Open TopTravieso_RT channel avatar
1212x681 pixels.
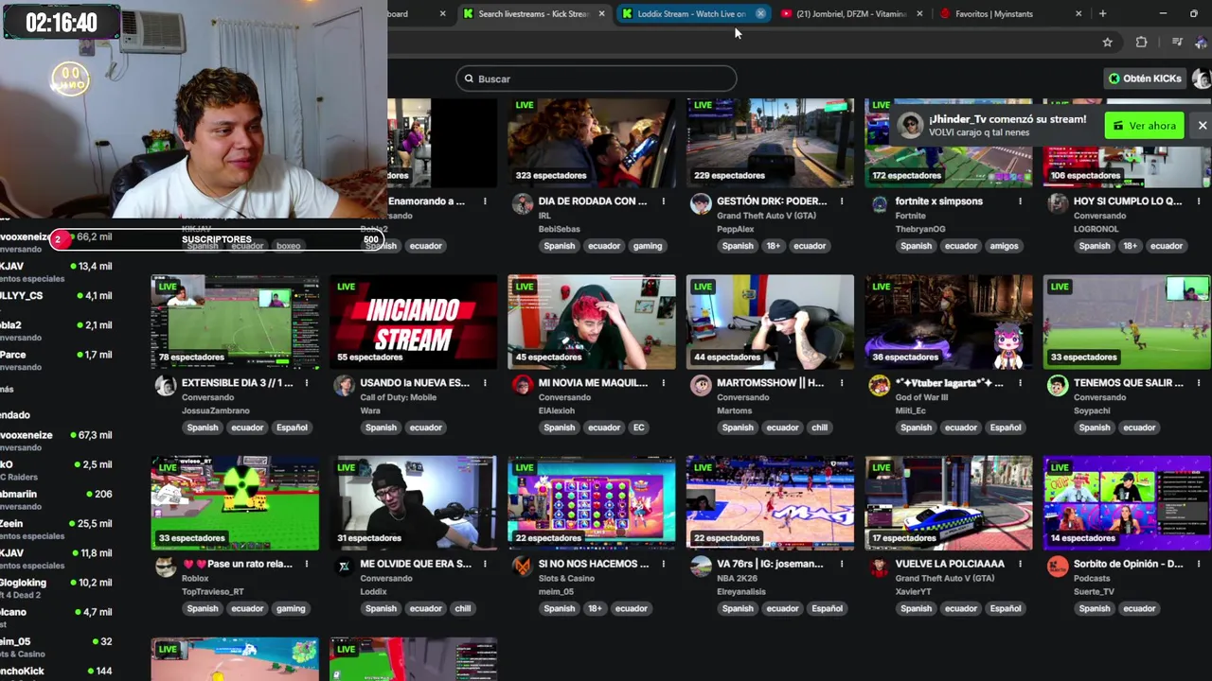pos(166,567)
